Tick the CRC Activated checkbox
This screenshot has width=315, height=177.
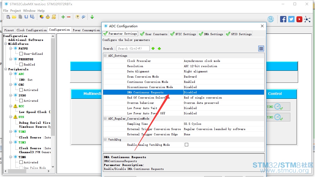pos(21,90)
